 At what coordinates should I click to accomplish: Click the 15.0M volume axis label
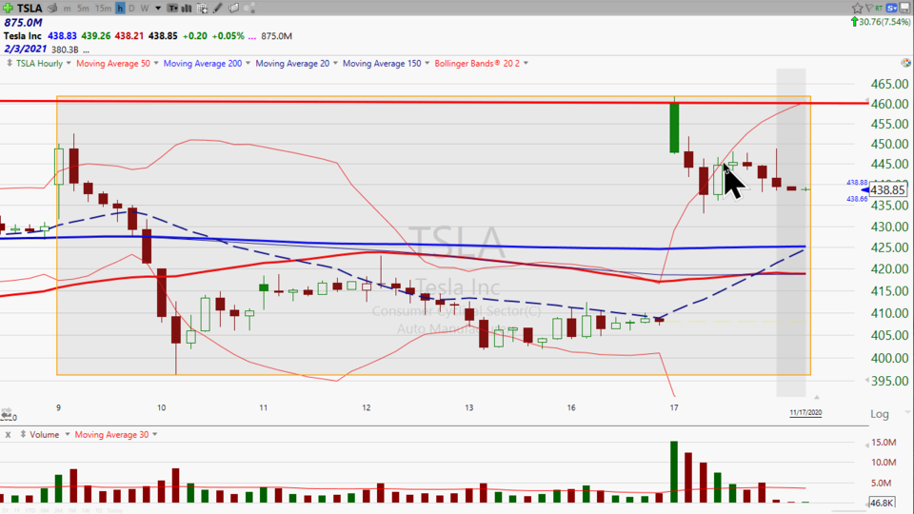[884, 443]
